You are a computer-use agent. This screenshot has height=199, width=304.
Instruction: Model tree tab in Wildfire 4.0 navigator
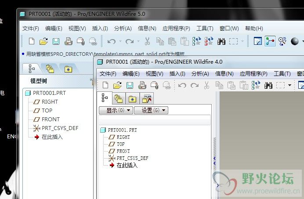point(105,98)
